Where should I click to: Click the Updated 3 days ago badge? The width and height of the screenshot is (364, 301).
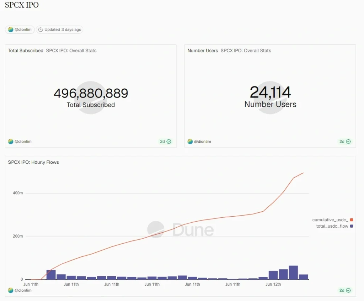pyautogui.click(x=60, y=30)
